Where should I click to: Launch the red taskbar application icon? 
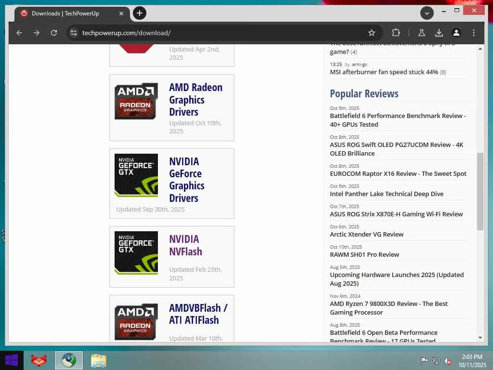[x=39, y=360]
